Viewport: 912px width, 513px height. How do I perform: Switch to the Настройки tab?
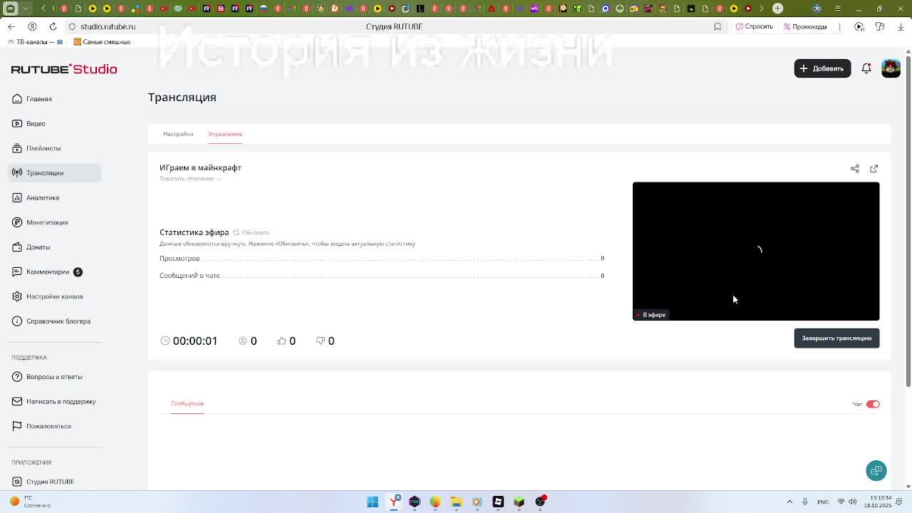[x=178, y=134]
